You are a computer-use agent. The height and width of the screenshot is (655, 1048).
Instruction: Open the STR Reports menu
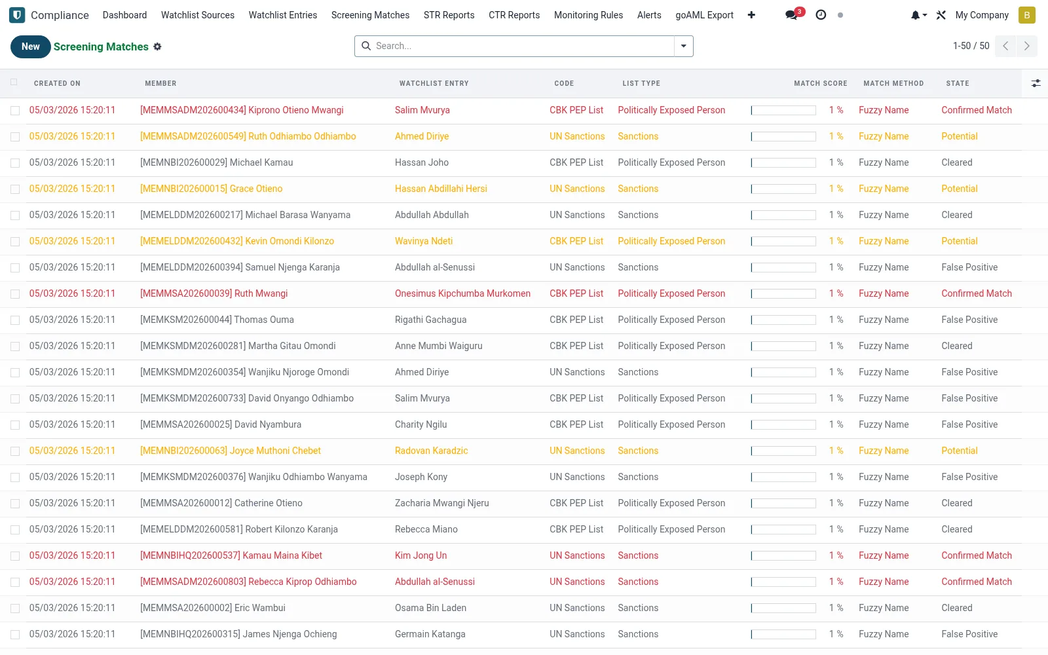(449, 15)
